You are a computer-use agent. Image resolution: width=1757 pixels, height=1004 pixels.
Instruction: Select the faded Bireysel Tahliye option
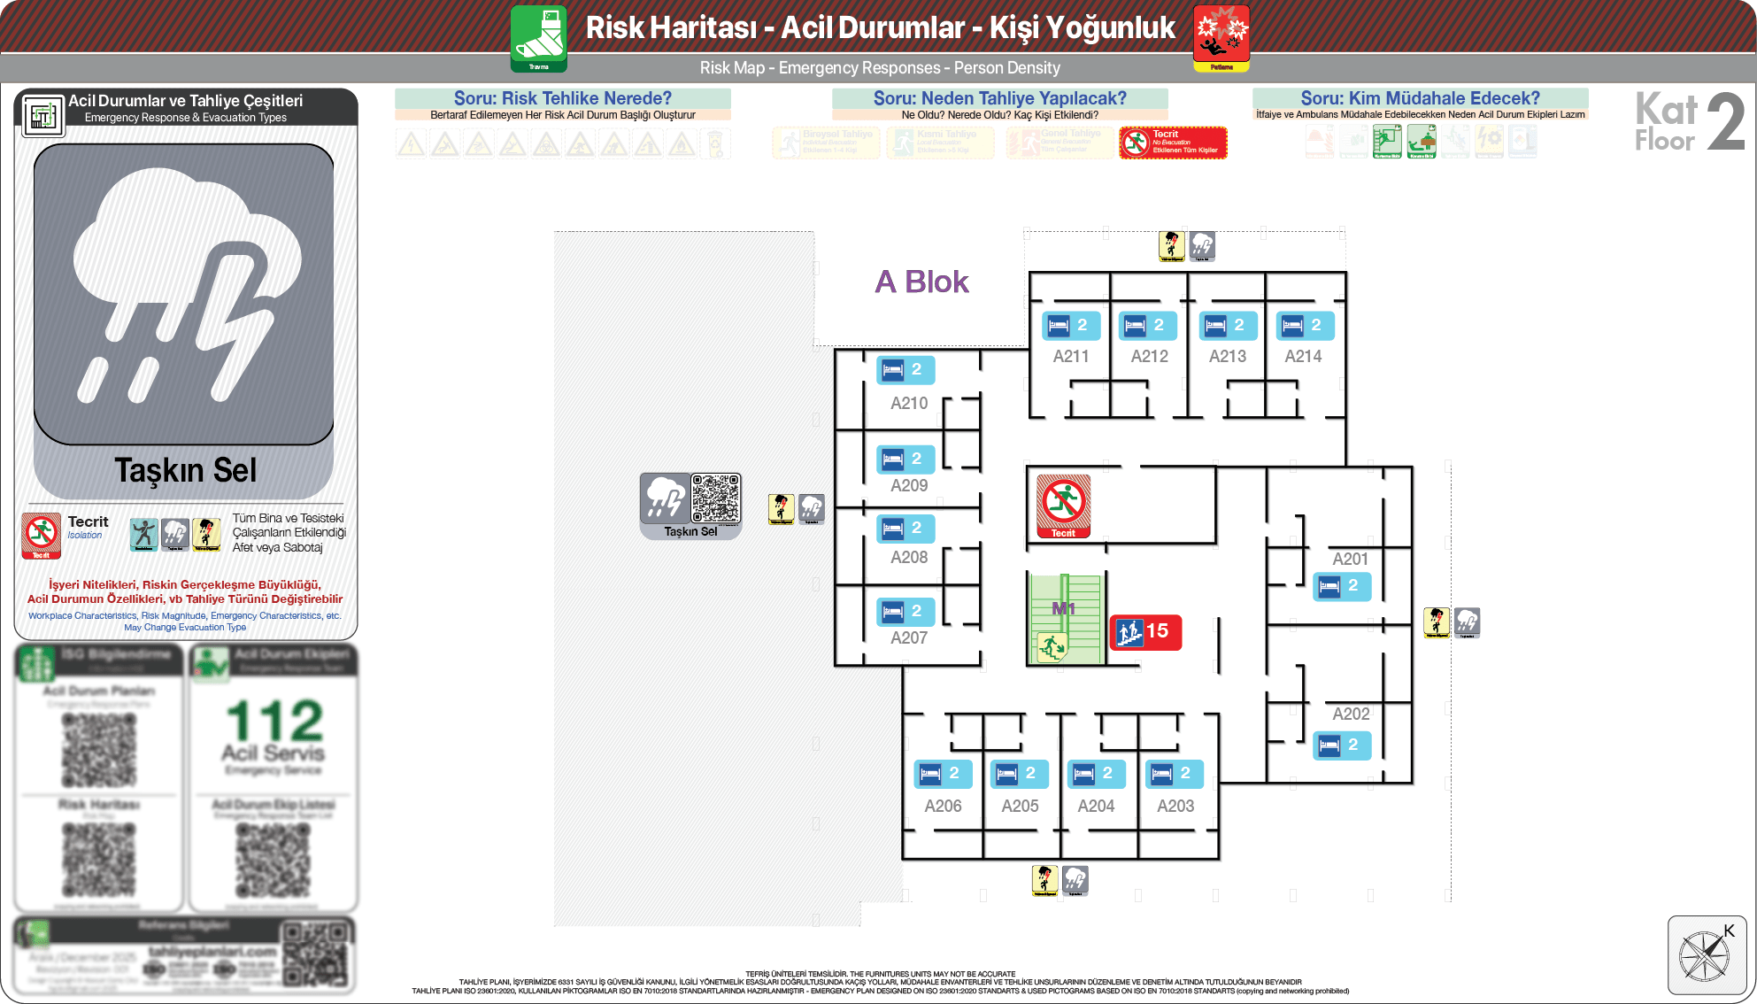826,143
